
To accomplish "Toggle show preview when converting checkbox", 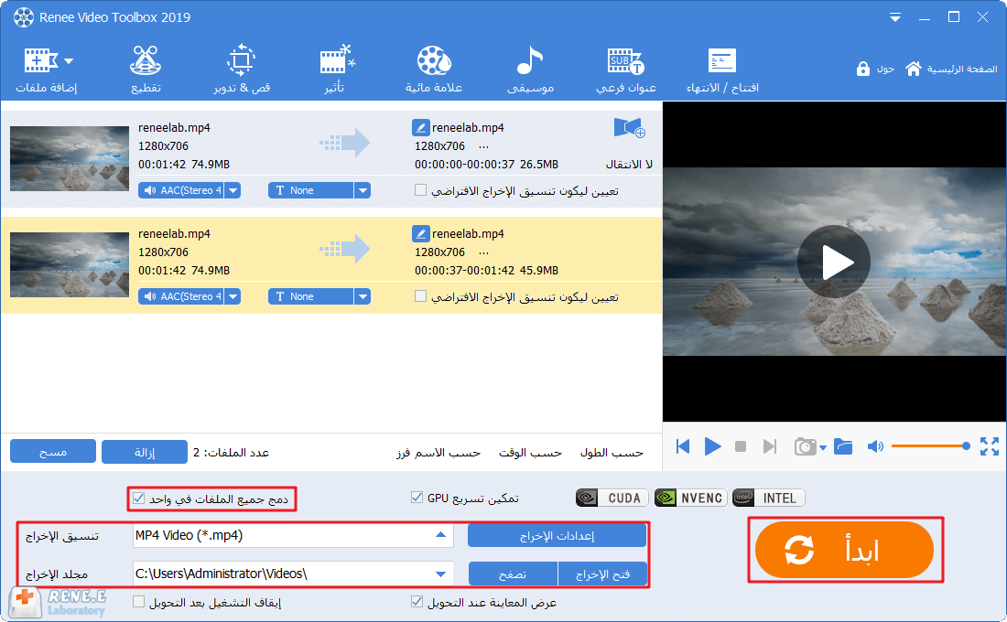I will pos(417,602).
